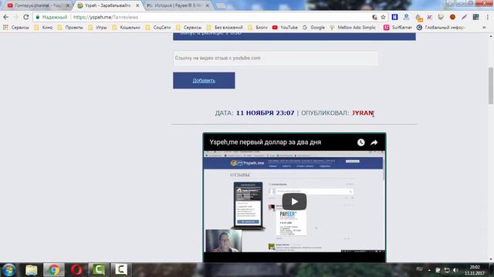Open the Проекты bookmark folder

click(x=70, y=28)
